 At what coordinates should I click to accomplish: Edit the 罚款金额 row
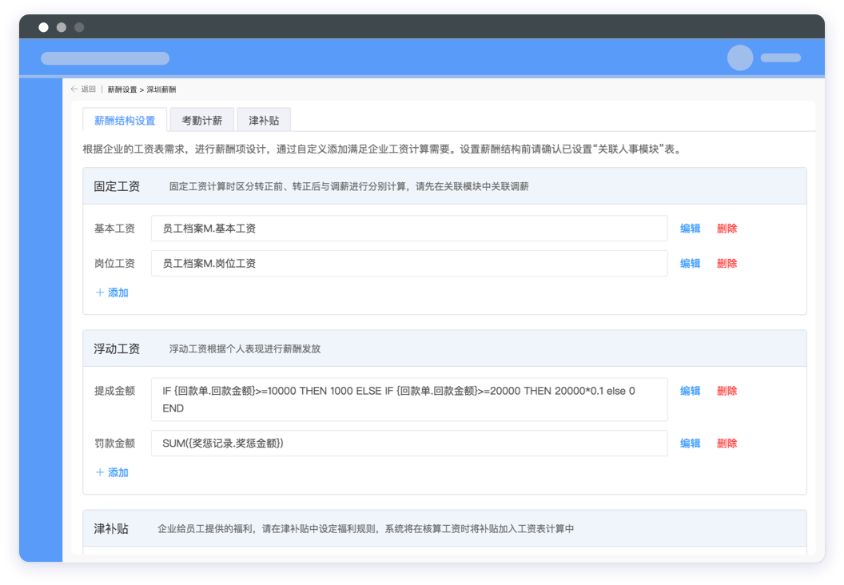(x=690, y=443)
